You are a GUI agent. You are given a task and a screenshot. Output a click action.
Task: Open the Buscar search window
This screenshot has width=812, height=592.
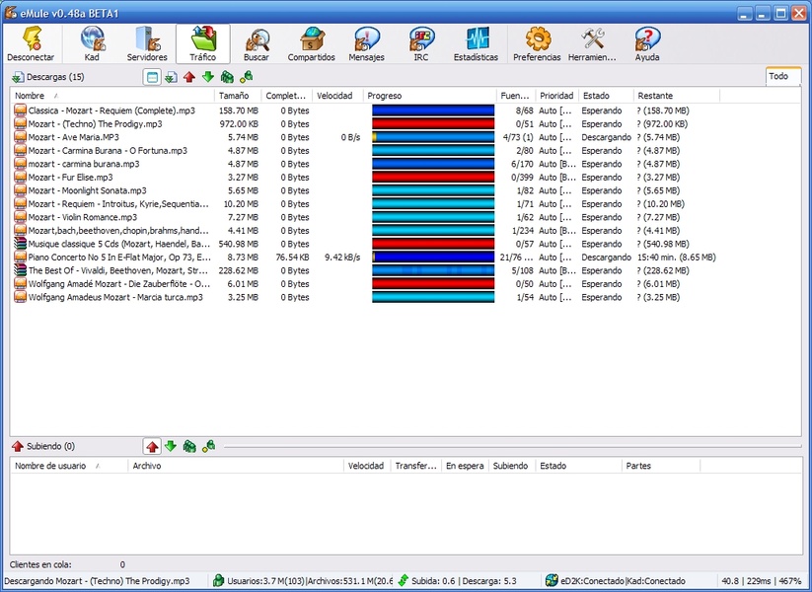coord(256,44)
